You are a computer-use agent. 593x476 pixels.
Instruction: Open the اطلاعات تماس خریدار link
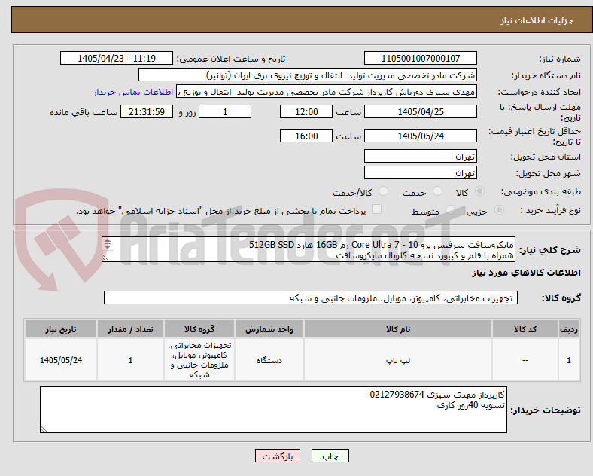(133, 92)
